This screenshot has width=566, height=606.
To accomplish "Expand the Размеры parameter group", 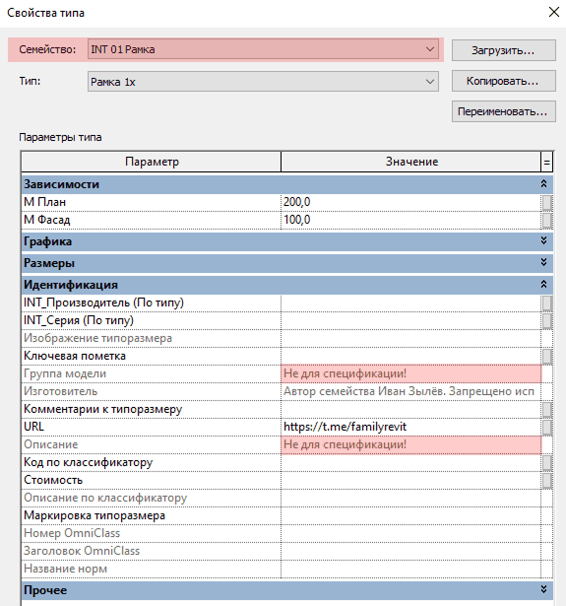I will [543, 262].
